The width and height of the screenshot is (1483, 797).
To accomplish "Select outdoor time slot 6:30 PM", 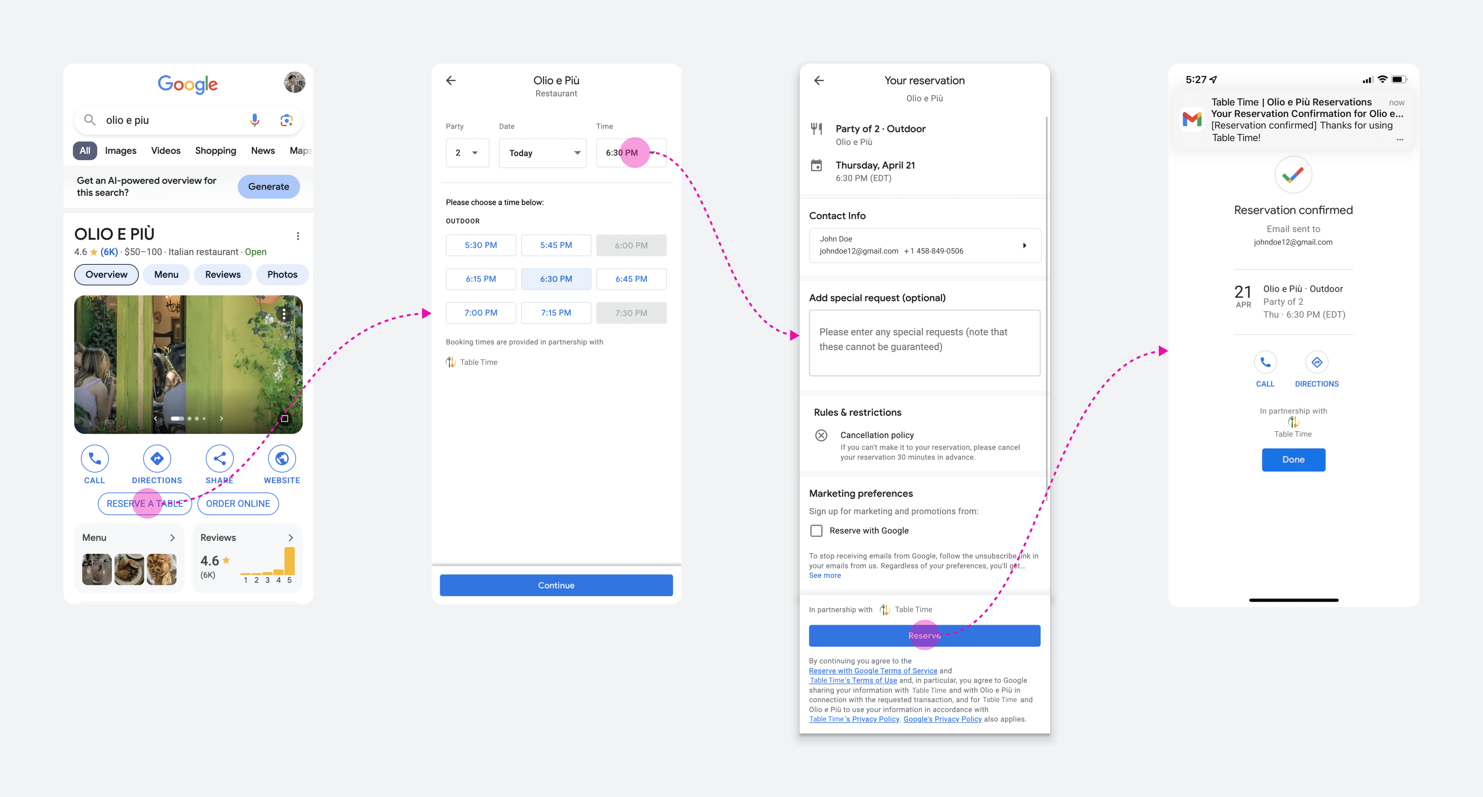I will click(556, 279).
